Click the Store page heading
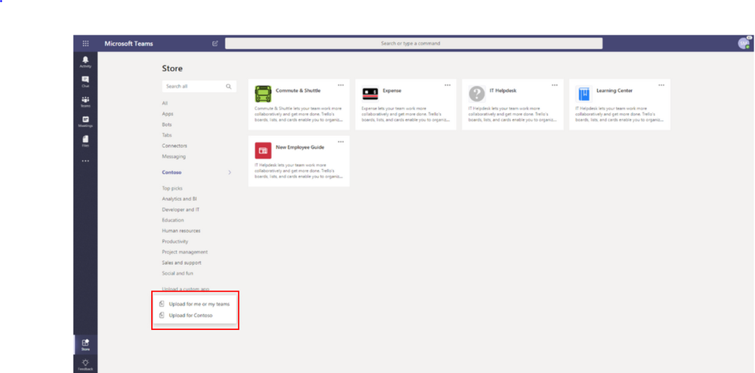The width and height of the screenshot is (755, 373). pos(172,69)
